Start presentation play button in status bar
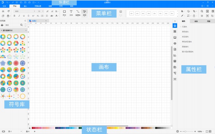The image size is (215, 134). [177, 131]
